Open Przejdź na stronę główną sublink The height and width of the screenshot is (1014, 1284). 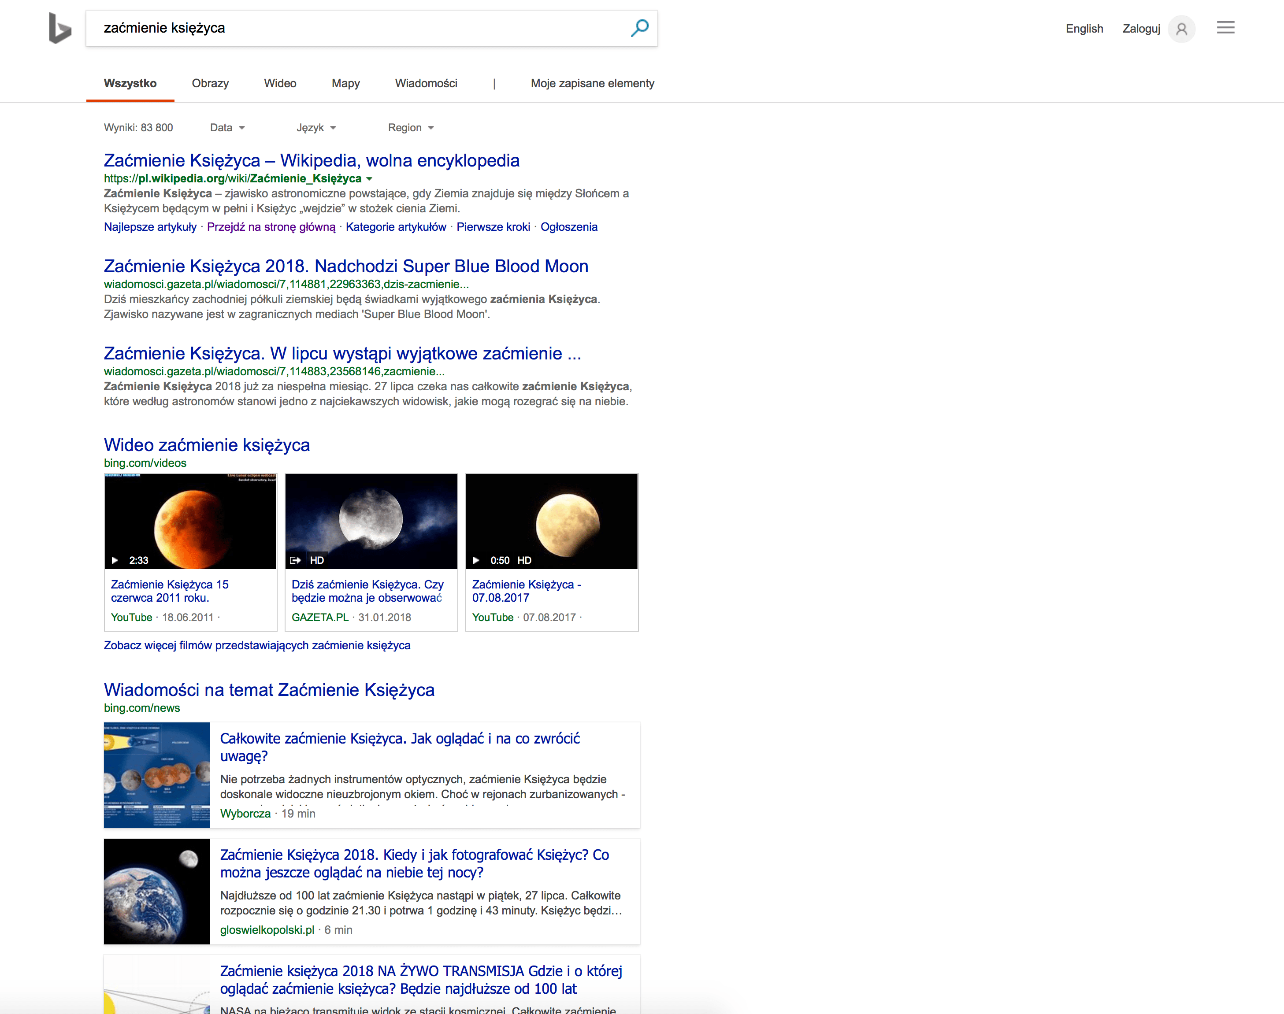tap(271, 227)
